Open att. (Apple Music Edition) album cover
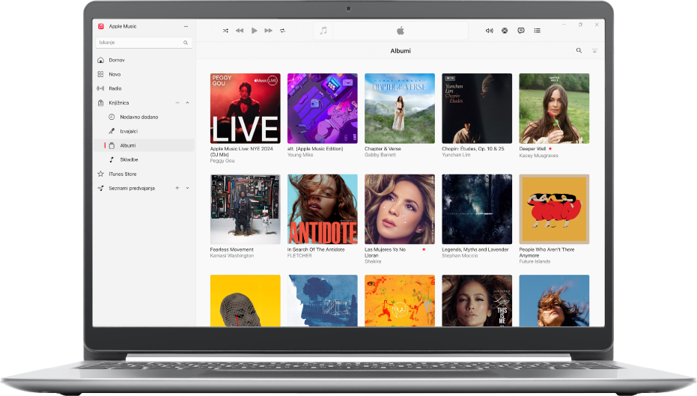The width and height of the screenshot is (697, 396). click(322, 109)
